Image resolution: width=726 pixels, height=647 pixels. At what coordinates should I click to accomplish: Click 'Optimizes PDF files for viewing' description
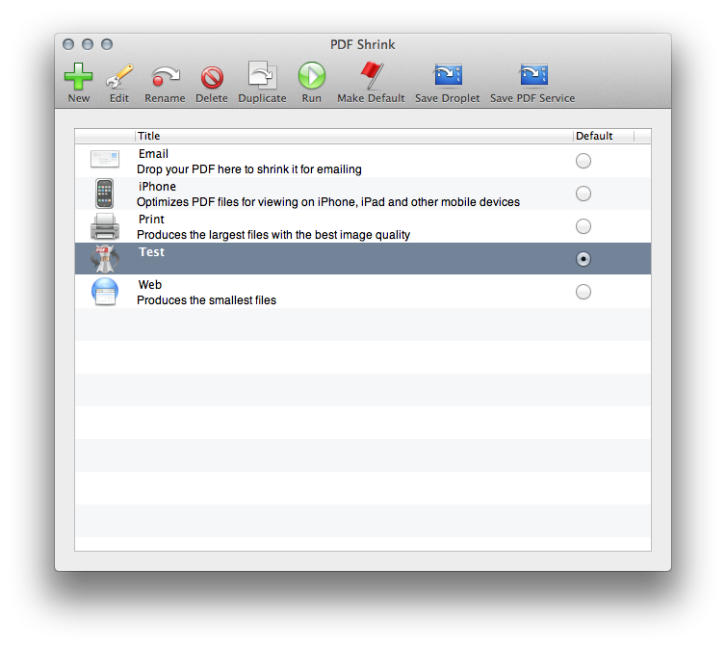[x=328, y=202]
